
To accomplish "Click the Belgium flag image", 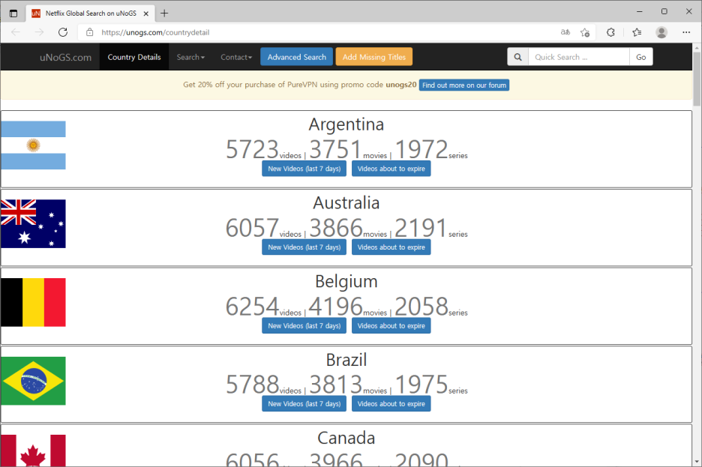I will click(x=33, y=302).
